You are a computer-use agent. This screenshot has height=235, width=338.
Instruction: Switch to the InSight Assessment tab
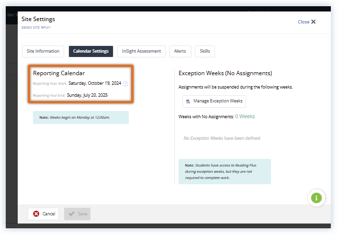coord(141,51)
